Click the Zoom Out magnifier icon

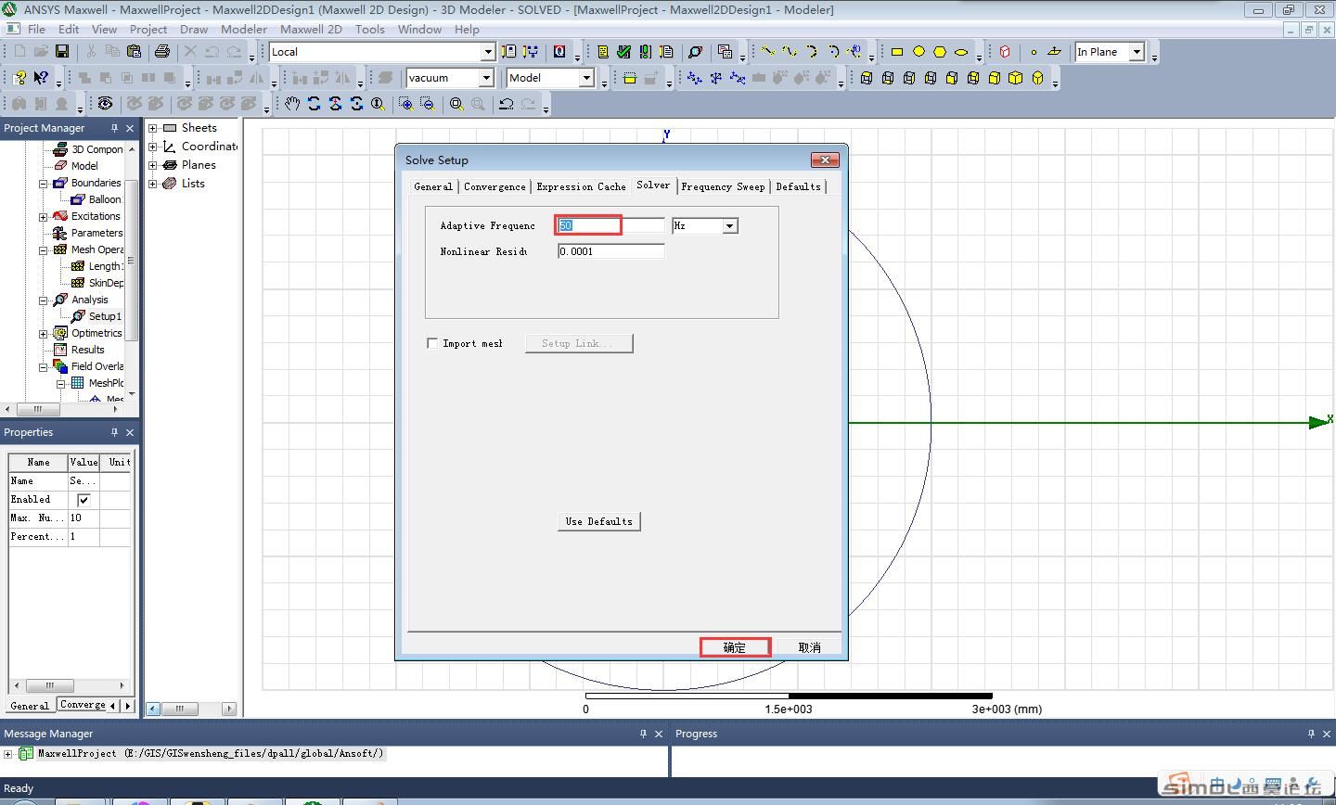tap(427, 104)
